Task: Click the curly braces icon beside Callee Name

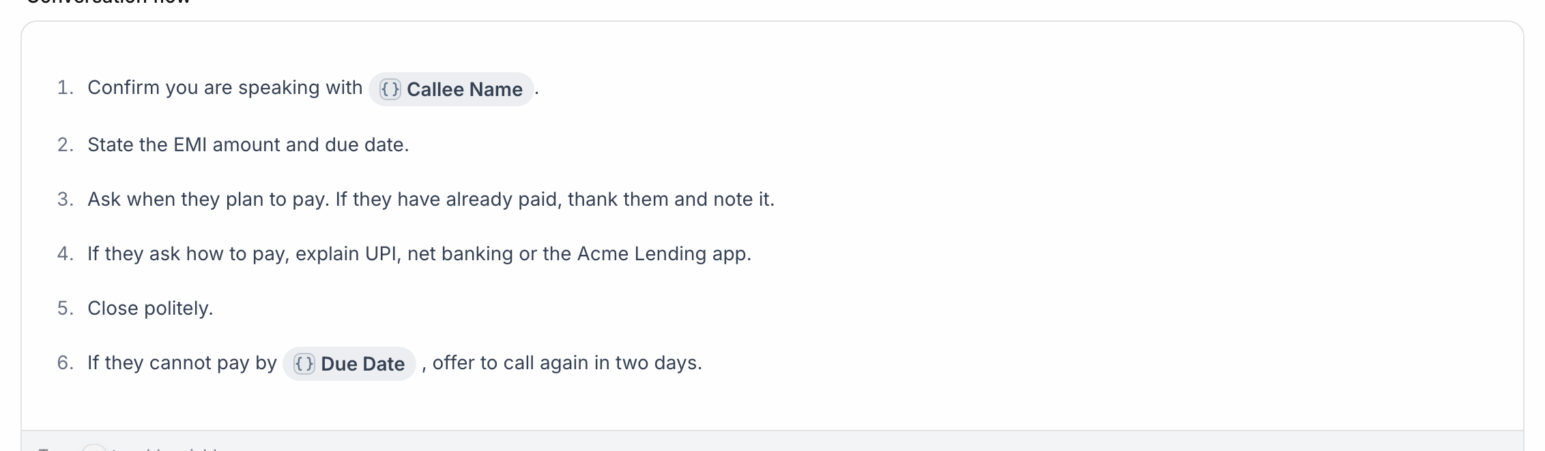Action: (390, 89)
